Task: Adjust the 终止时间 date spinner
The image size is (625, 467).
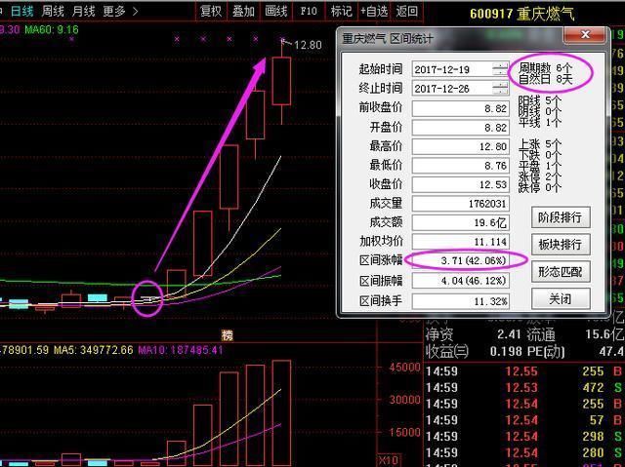Action: pyautogui.click(x=500, y=89)
